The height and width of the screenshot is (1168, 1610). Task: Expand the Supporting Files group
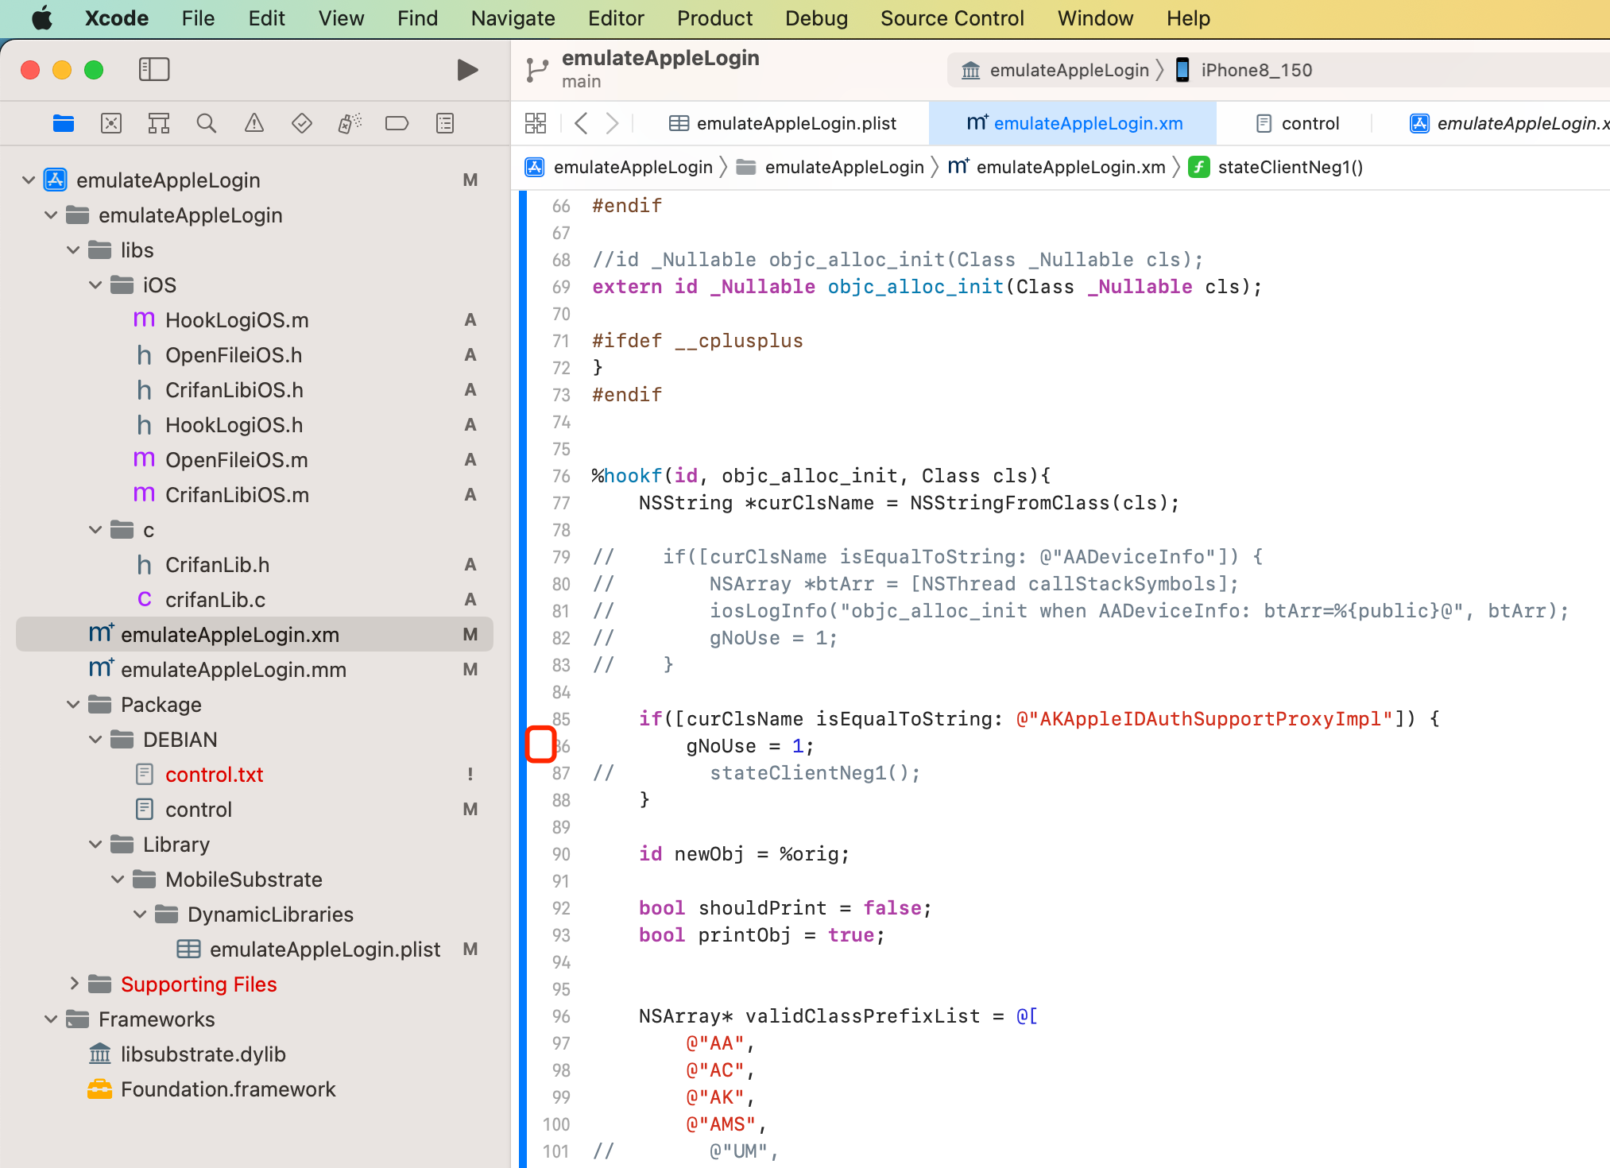click(73, 984)
